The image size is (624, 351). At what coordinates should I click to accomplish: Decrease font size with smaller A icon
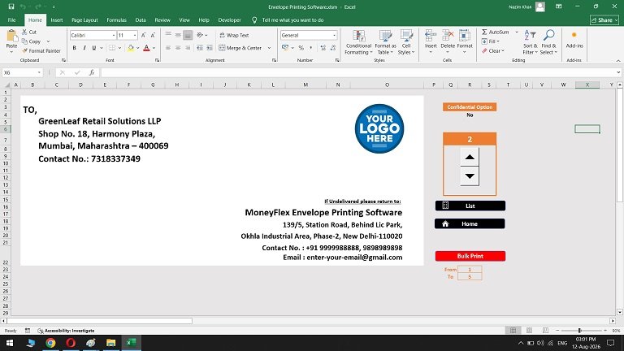(153, 36)
